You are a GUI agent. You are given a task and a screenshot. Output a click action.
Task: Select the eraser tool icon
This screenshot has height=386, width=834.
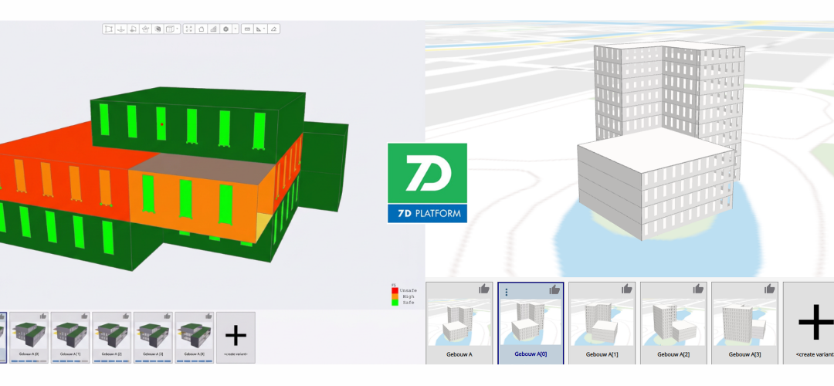273,29
